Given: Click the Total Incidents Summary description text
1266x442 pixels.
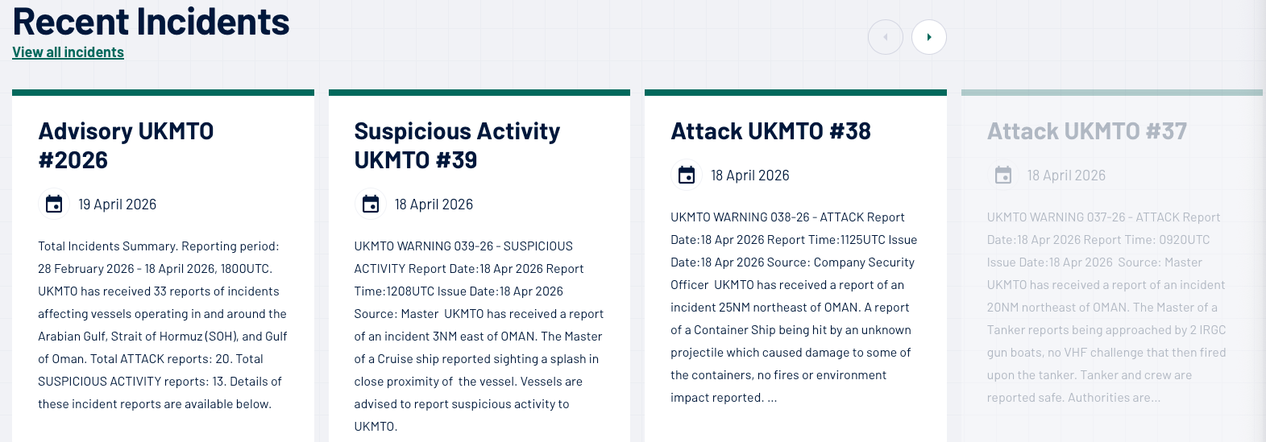Looking at the screenshot, I should pyautogui.click(x=163, y=325).
